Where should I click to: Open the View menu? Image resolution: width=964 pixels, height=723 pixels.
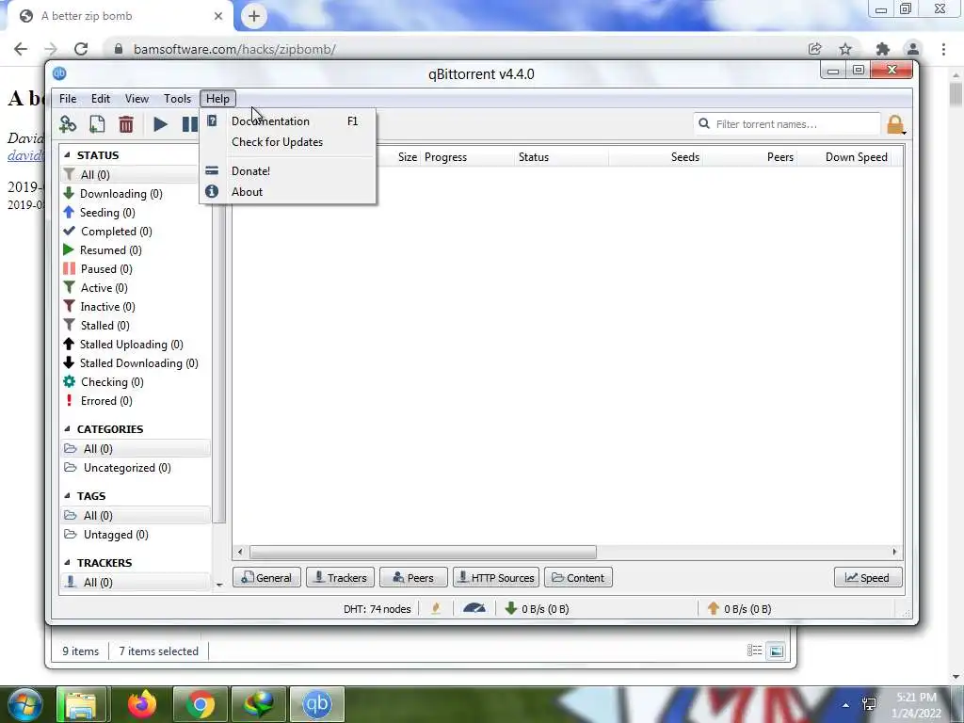click(x=137, y=98)
